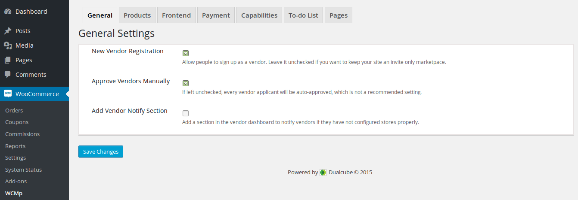Disable Approve Vendors Manually checkbox
This screenshot has height=200, width=578.
[x=186, y=83]
